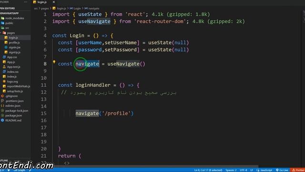Click the lightbulb quick-fix icon on line 8
The height and width of the screenshot is (172, 305).
point(54,62)
